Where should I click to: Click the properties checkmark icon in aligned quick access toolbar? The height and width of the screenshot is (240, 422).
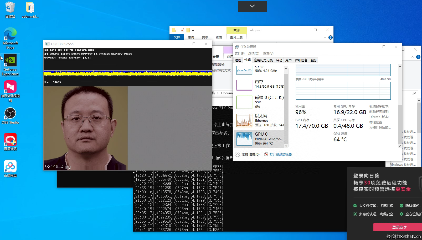coord(182,30)
